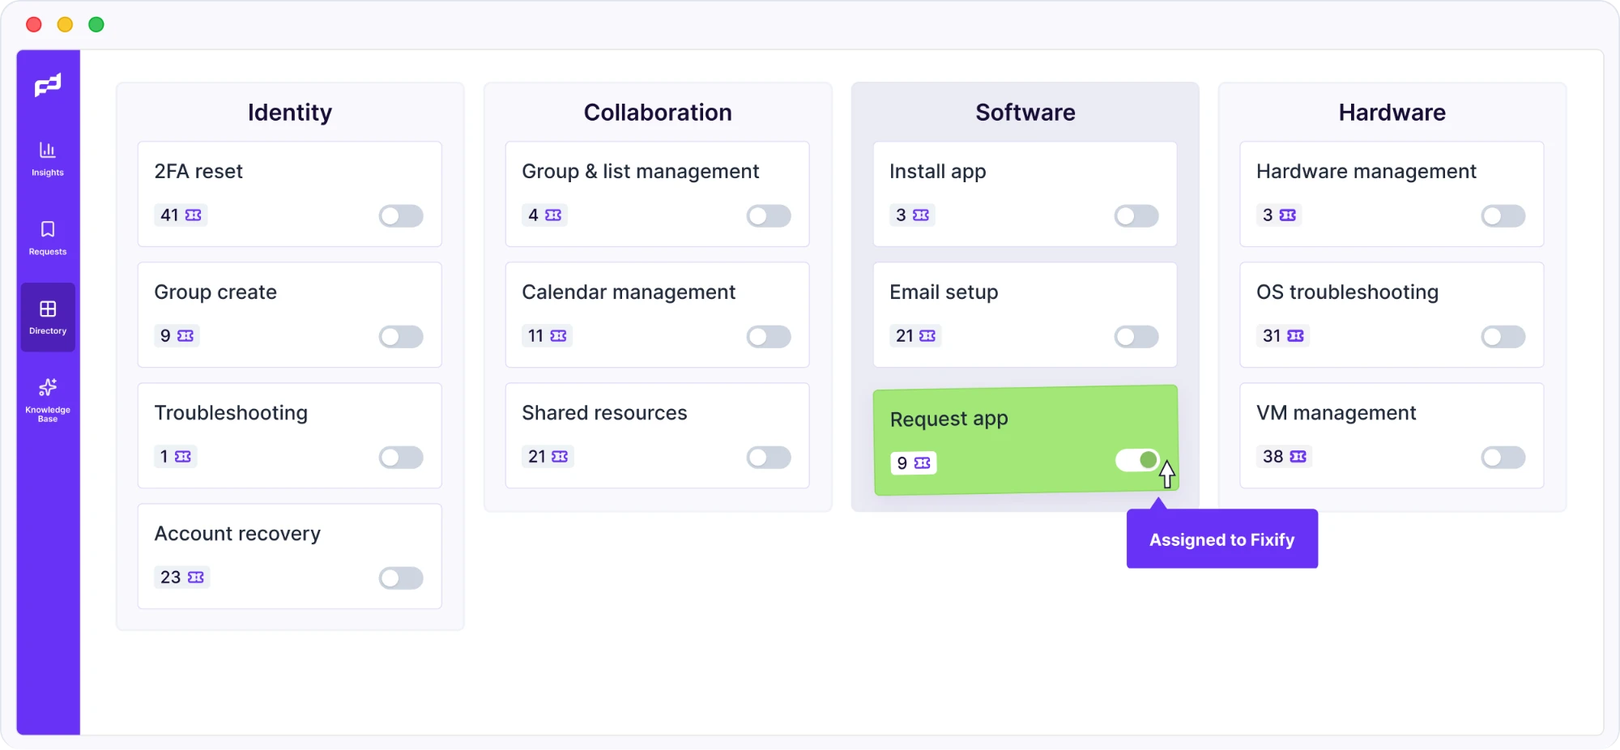Turn on the OS troubleshooting toggle
Viewport: 1620px width, 750px height.
click(1503, 337)
